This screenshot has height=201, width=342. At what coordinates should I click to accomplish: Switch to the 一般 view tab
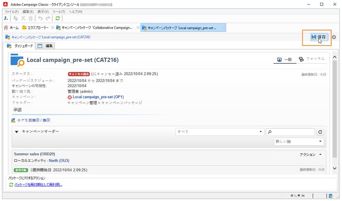coord(285,60)
